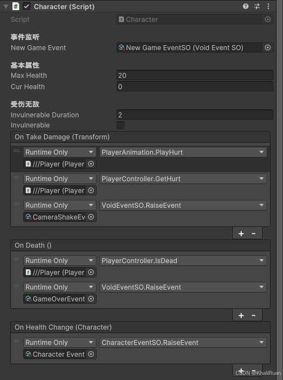Open the three-dot component context menu
This screenshot has width=283, height=380.
268,6
